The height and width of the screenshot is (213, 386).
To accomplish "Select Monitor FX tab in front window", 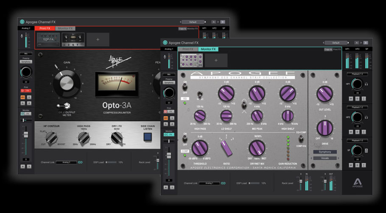I will pos(208,49).
